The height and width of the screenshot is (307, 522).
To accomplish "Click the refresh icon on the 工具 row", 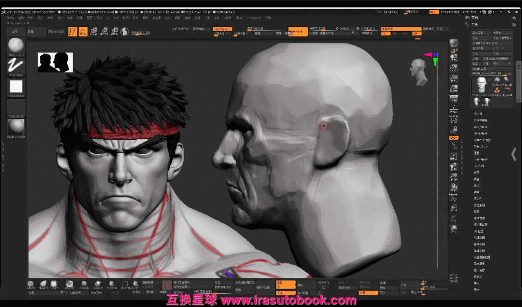I will 514,24.
